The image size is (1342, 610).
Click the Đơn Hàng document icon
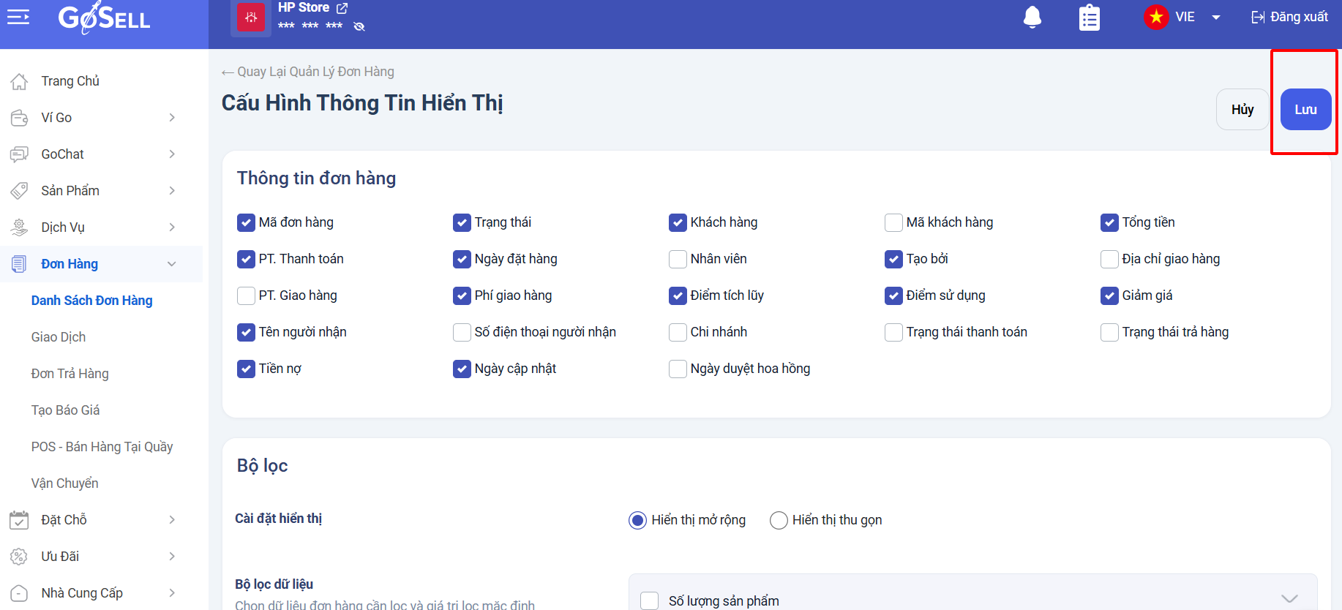(19, 264)
